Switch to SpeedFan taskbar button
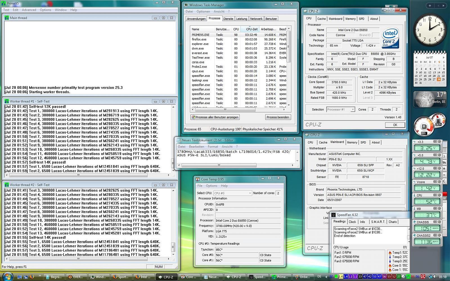The image size is (450, 281). (257, 277)
